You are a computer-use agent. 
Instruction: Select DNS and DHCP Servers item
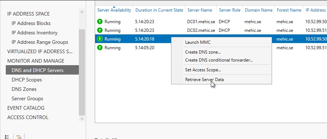(42, 70)
